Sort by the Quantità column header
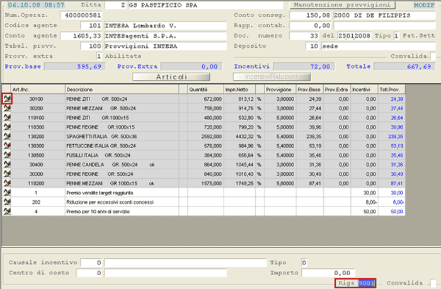The width and height of the screenshot is (441, 289). pos(205,89)
